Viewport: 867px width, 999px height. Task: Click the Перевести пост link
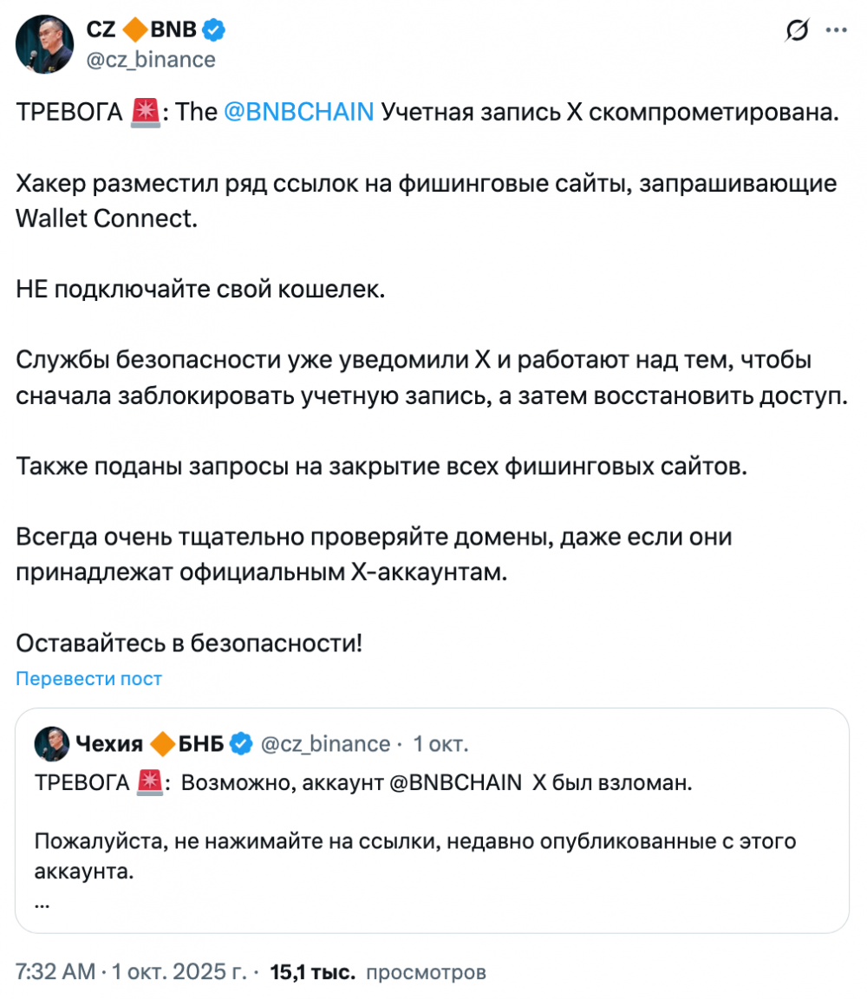(x=89, y=678)
